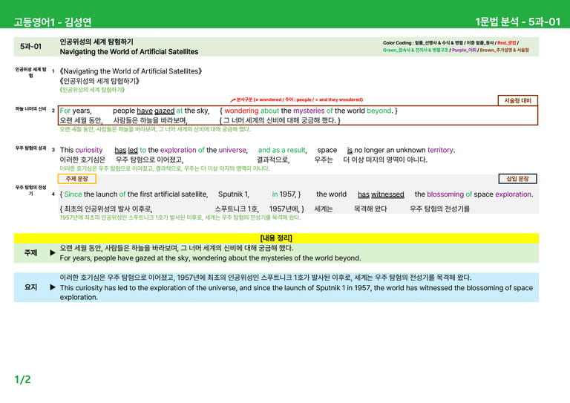Click the header title 고등영어1 - 김성연
The image size is (570, 403).
click(x=53, y=22)
